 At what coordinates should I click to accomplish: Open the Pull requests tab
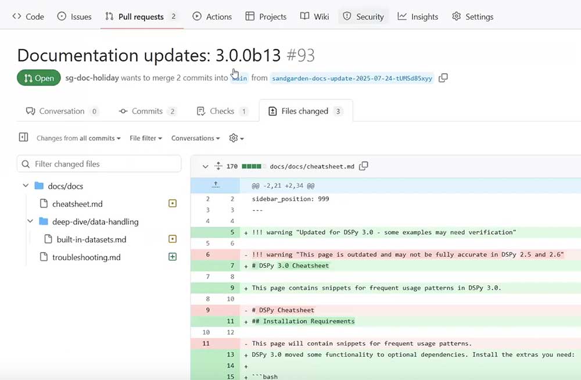click(x=141, y=17)
